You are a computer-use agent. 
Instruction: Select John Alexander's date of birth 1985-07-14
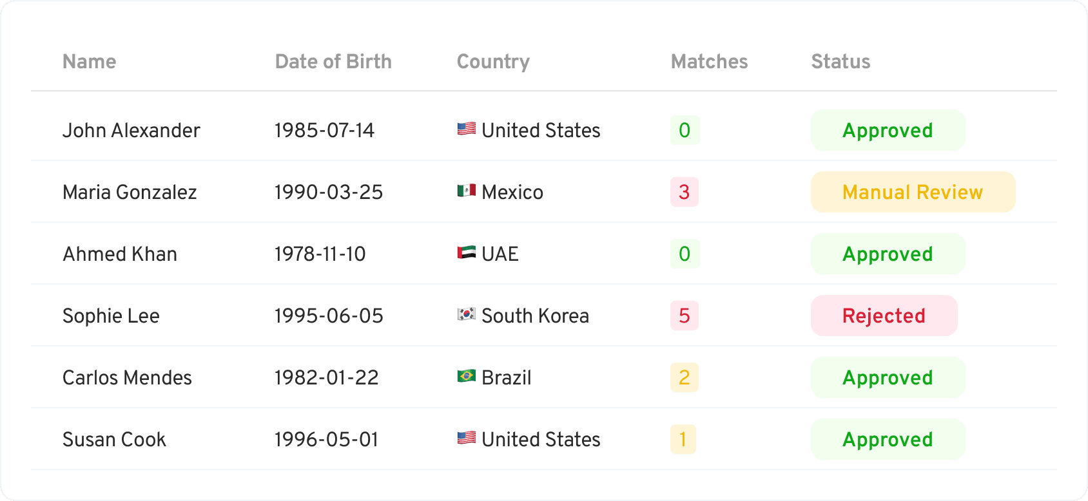tap(324, 130)
